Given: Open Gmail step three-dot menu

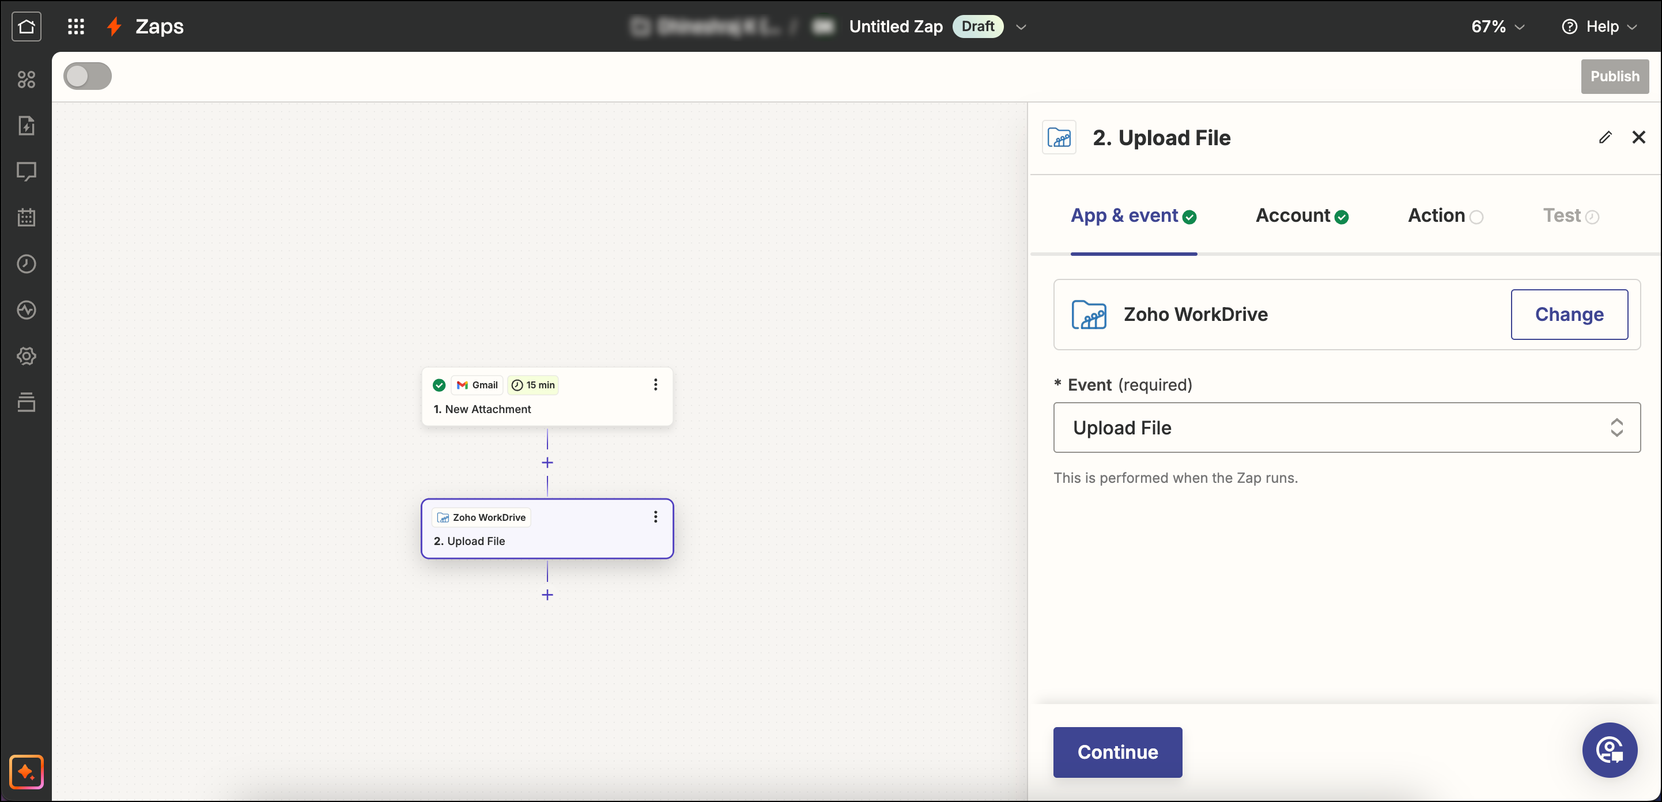Looking at the screenshot, I should coord(655,384).
